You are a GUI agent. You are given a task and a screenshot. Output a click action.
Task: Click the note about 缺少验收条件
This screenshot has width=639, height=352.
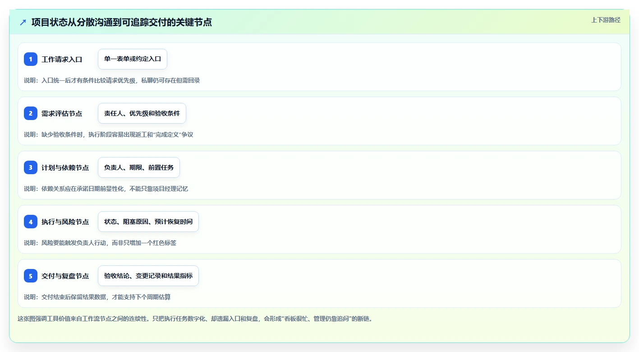point(109,134)
